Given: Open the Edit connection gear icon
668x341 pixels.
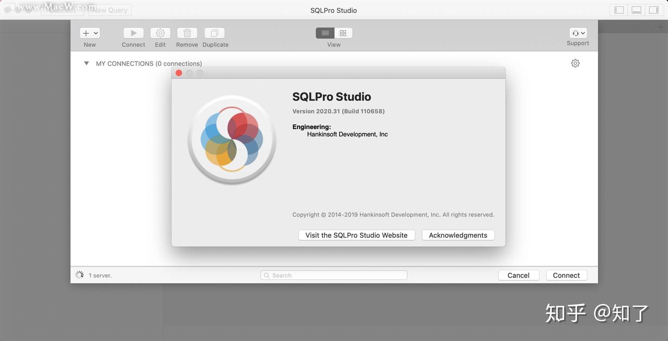Looking at the screenshot, I should click(160, 32).
